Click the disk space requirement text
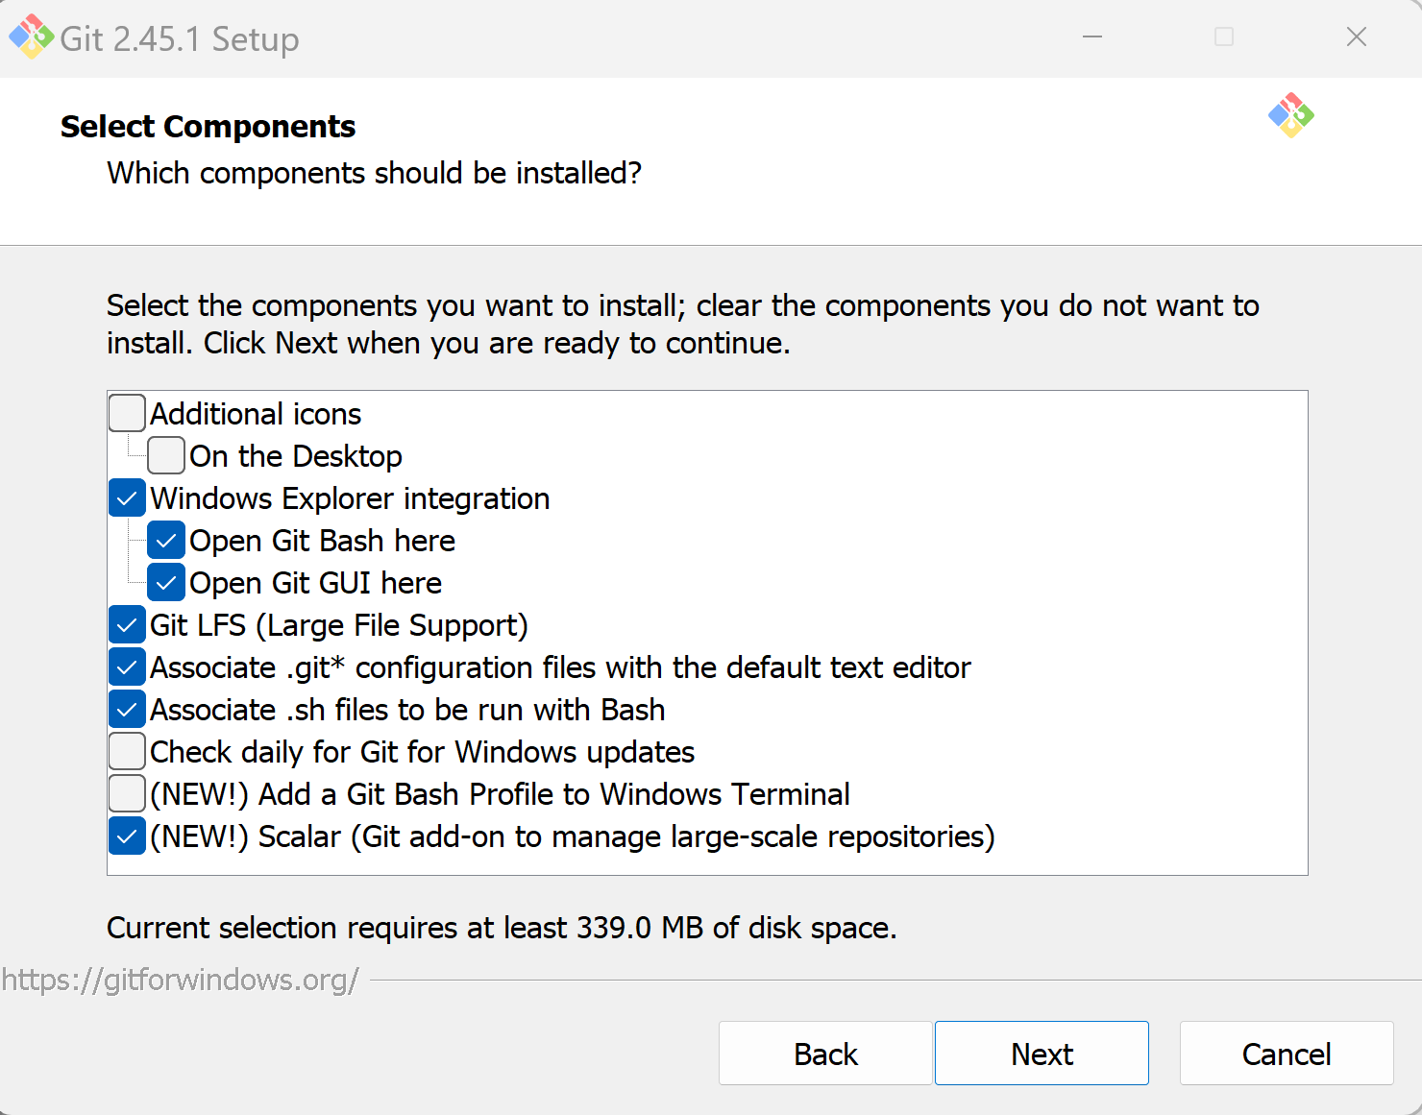 [502, 928]
